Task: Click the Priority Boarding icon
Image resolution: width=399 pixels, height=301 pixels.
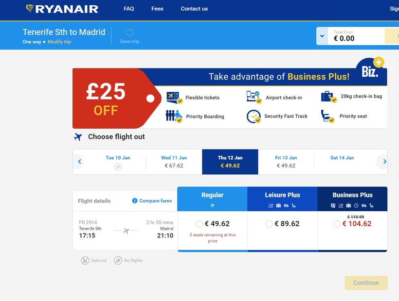Action: tap(174, 116)
